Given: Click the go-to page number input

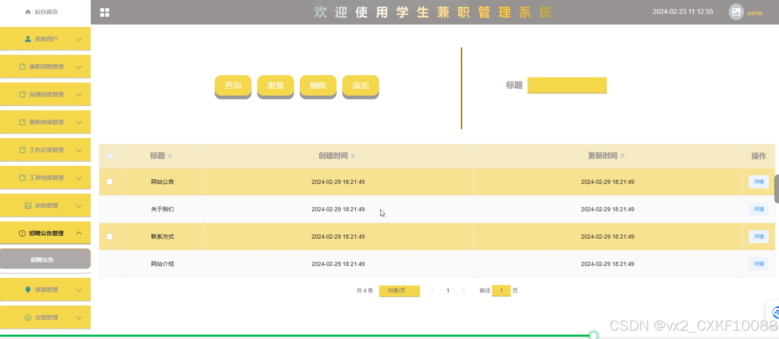Looking at the screenshot, I should click(501, 291).
